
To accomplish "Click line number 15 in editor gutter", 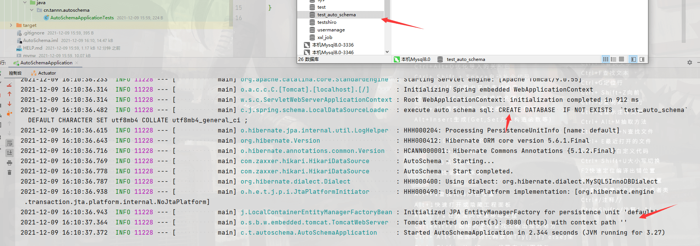I will (x=238, y=8).
